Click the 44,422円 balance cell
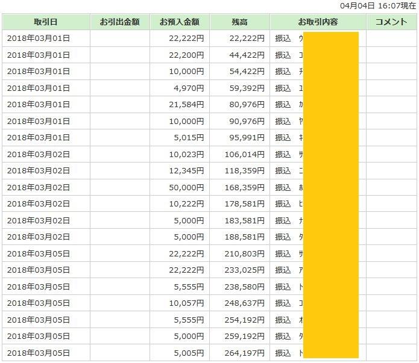The width and height of the screenshot is (419, 363). 247,55
